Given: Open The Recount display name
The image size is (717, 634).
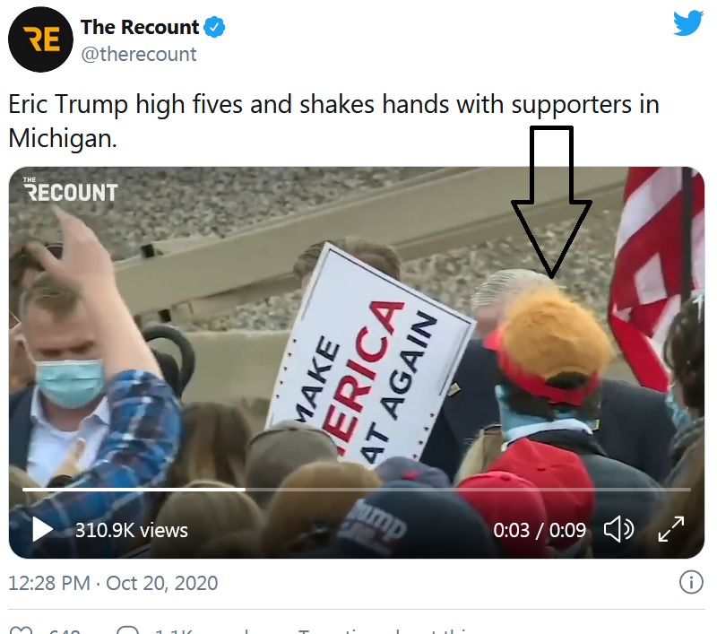Looking at the screenshot, I should tap(140, 27).
